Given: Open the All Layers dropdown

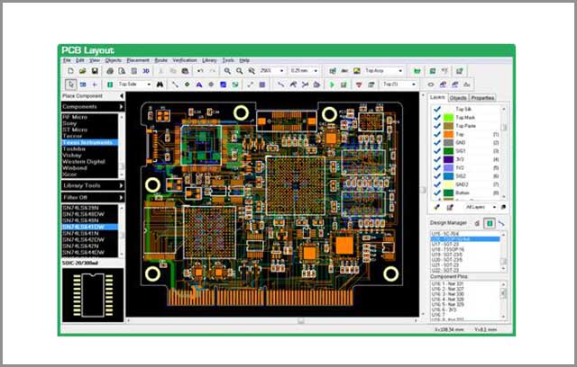Looking at the screenshot, I should [x=494, y=208].
